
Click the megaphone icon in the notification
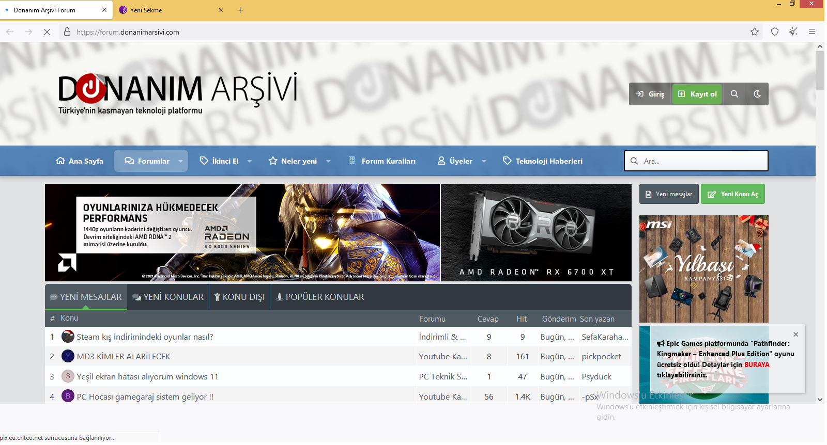[x=661, y=344]
